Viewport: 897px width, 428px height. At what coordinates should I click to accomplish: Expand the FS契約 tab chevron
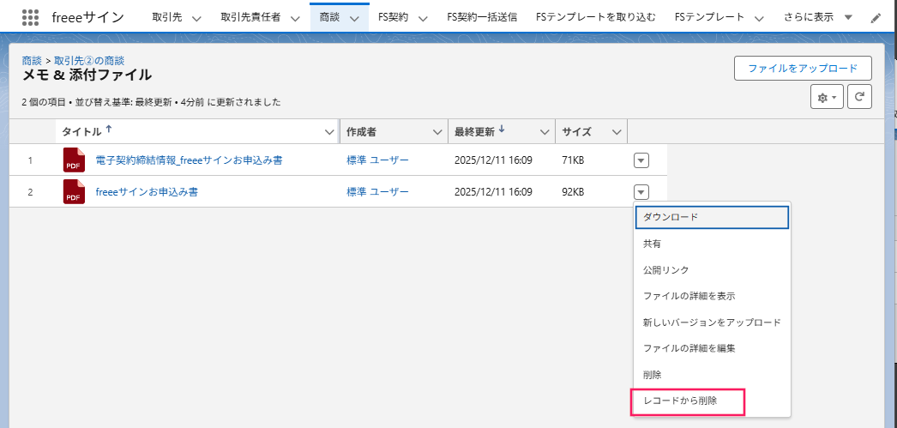(x=423, y=18)
